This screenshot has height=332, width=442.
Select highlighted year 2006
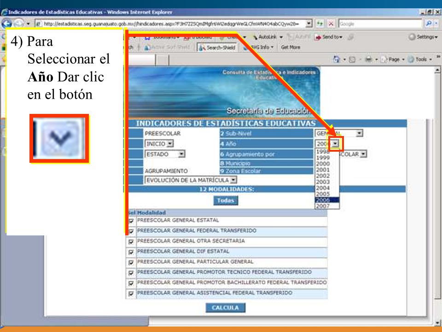click(327, 200)
